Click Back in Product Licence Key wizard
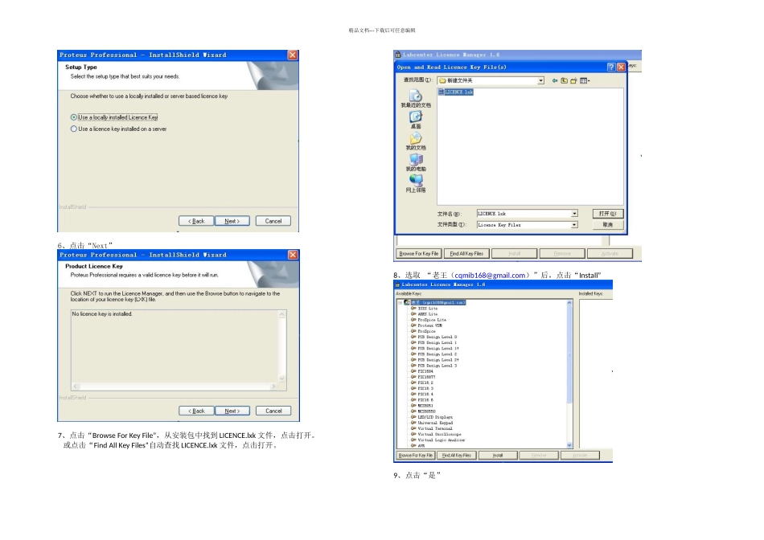The height and width of the screenshot is (540, 764). tap(196, 411)
